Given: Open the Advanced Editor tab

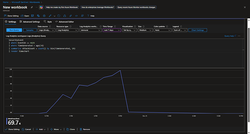Looking at the screenshot, I should [x=64, y=22].
